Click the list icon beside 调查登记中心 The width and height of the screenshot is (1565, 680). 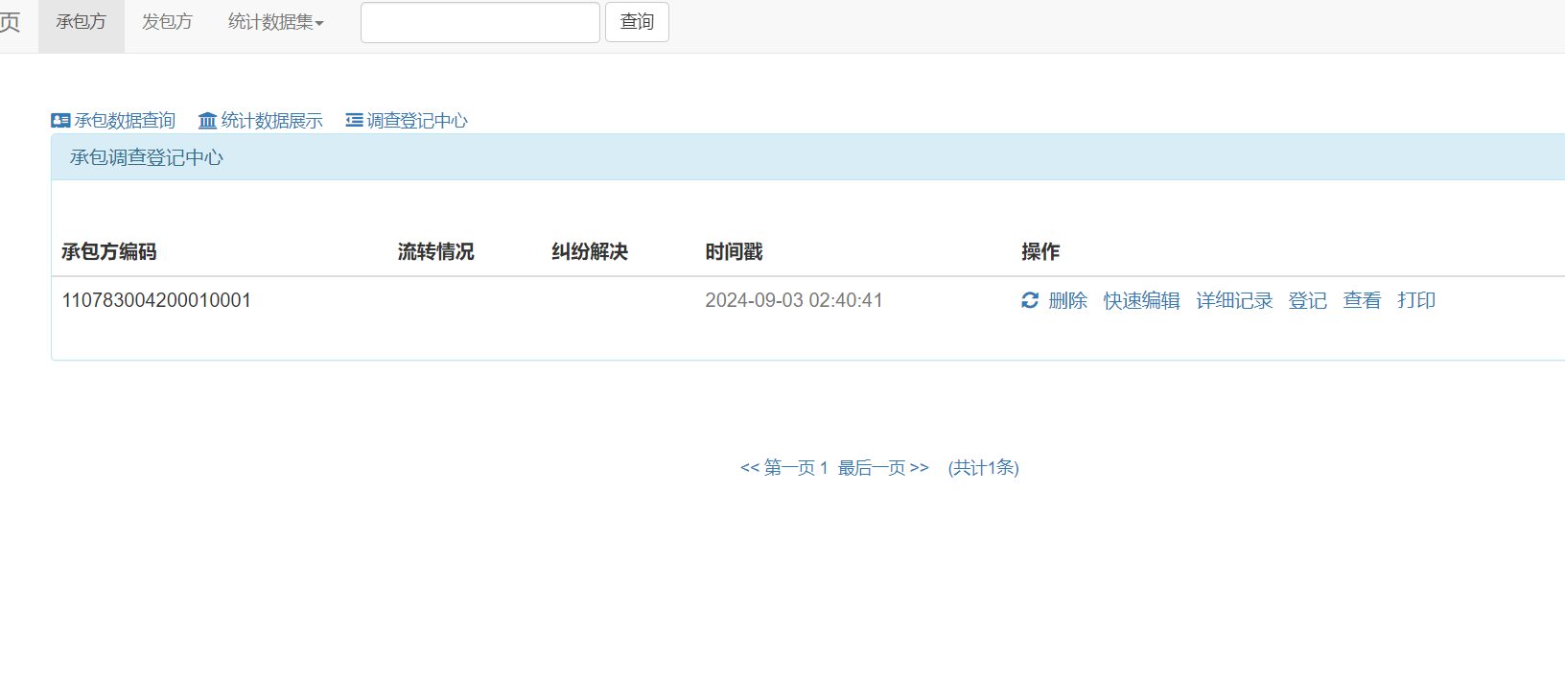(354, 121)
